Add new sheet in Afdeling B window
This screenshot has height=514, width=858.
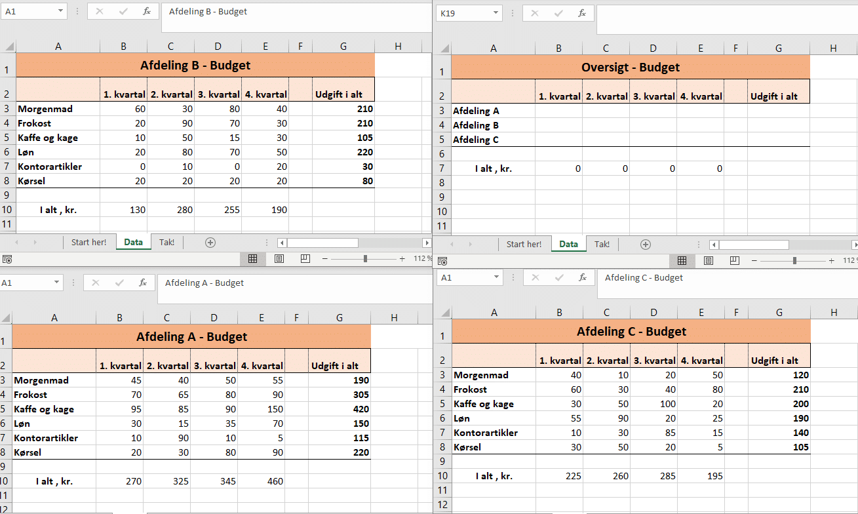(x=210, y=243)
